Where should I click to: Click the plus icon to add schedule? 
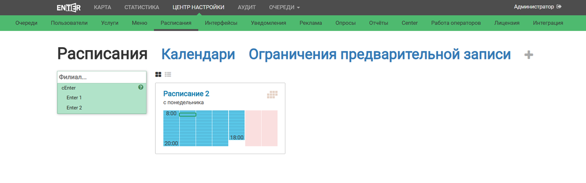tap(529, 55)
